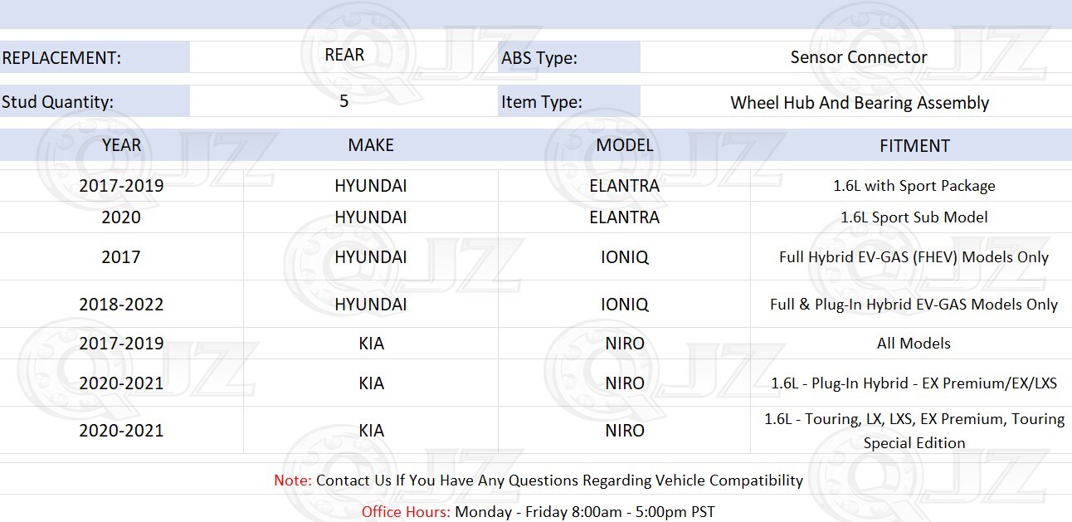Select the 2017-2019 Hyundai Elantra year cell
Screen dimensions: 1072x522
[121, 186]
